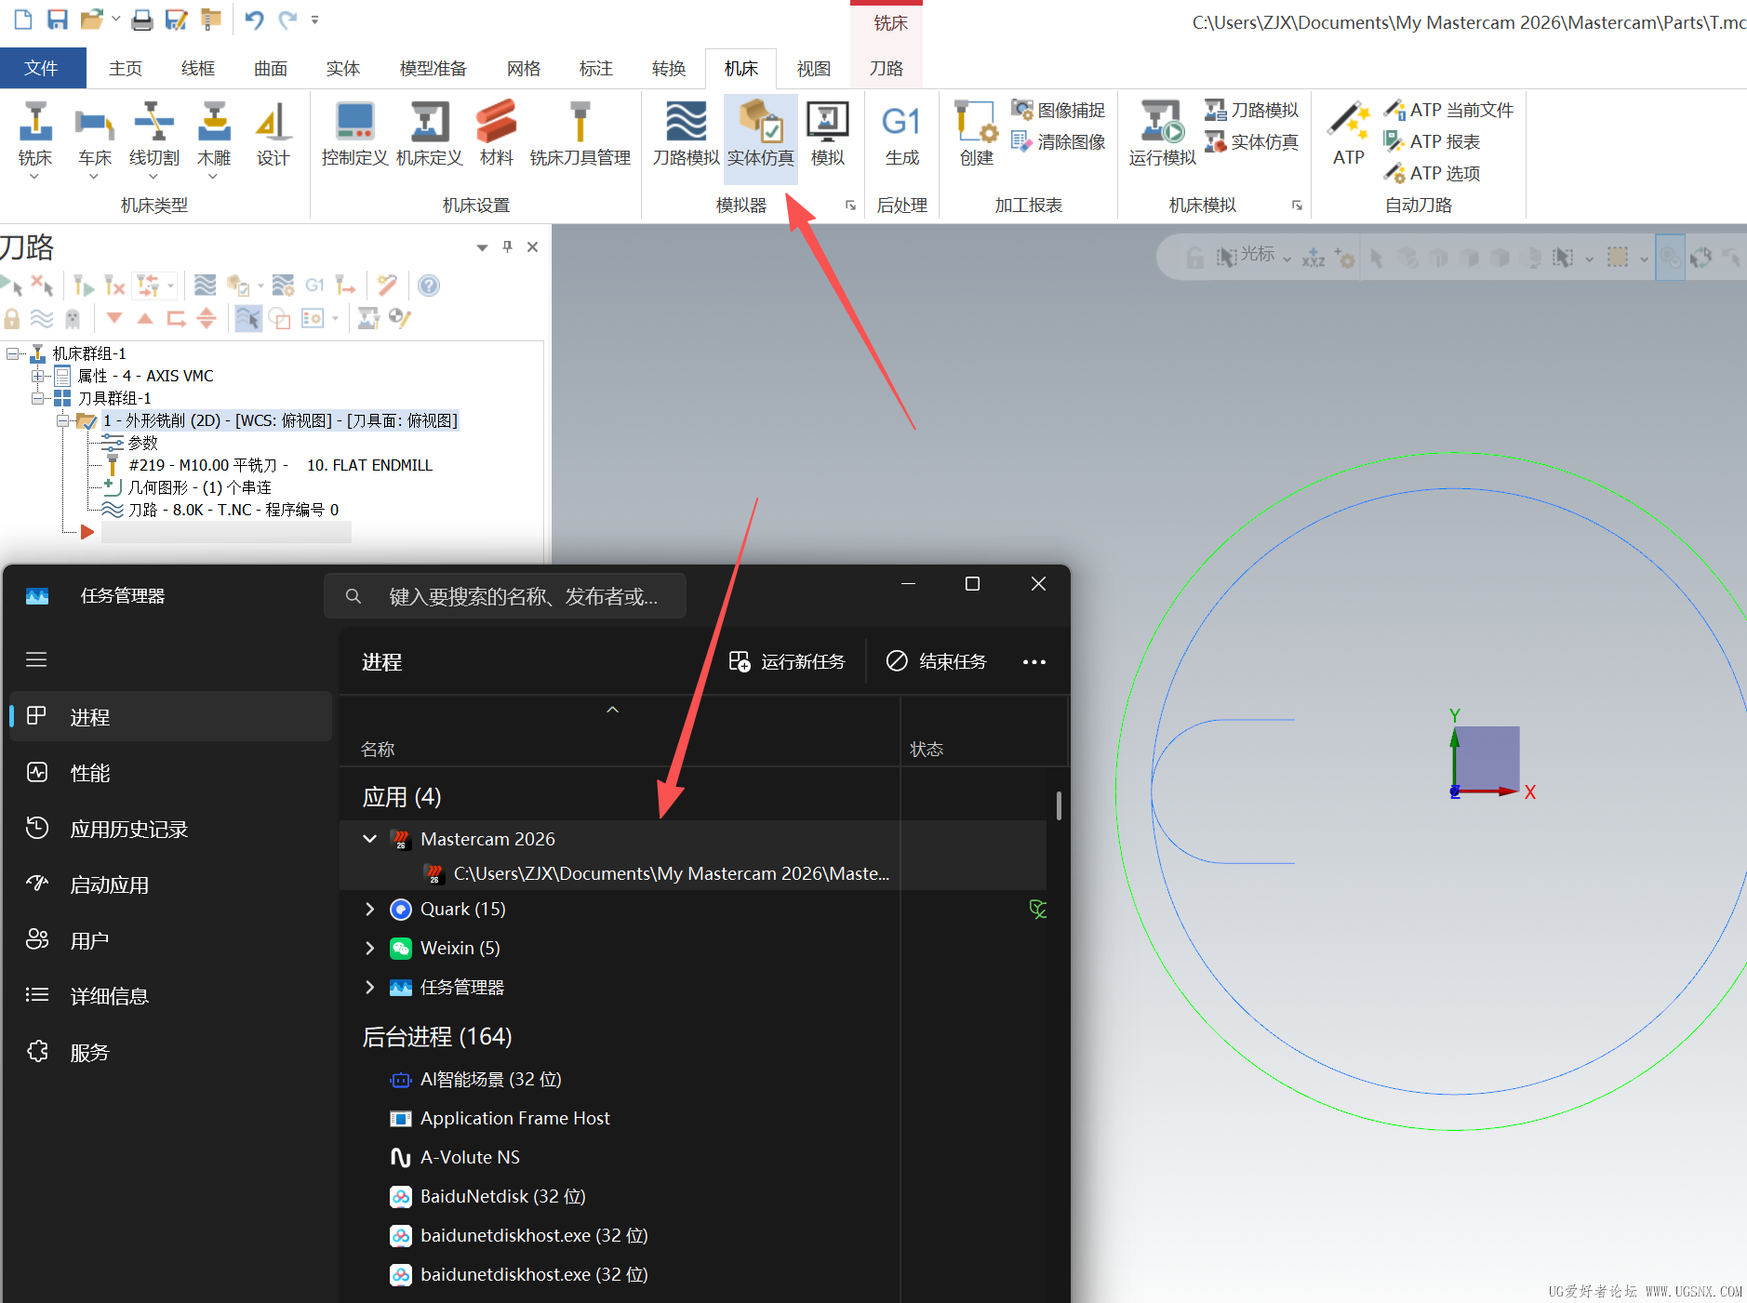The width and height of the screenshot is (1747, 1303).
Task: Click 实体仿真 in the 机床模拟 group
Action: tap(1251, 141)
